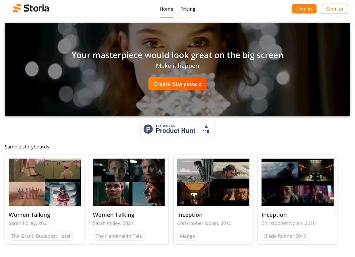Choose the "Blade Runner 2049" tag
The width and height of the screenshot is (355, 257).
pos(285,236)
